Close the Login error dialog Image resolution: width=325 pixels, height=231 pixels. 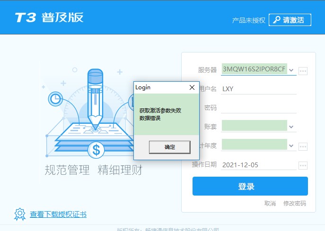[x=192, y=87]
